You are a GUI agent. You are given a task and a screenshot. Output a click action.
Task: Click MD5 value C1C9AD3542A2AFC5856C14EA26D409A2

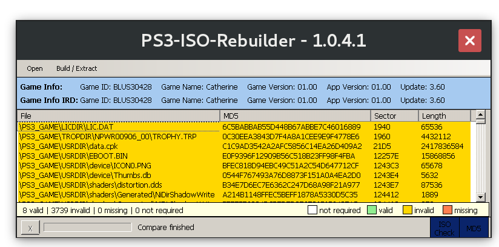coord(292,147)
